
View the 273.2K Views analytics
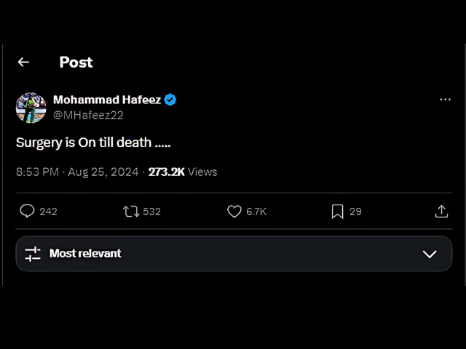click(x=183, y=172)
